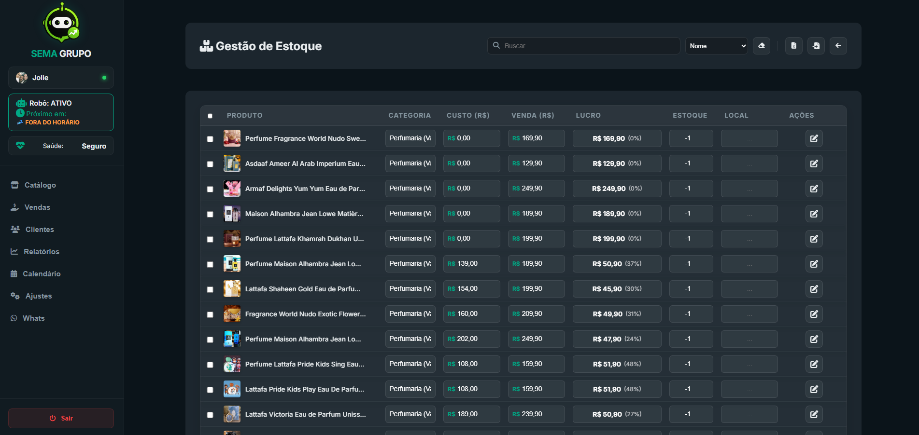Go back using the left arrow button
The image size is (919, 435).
coord(838,46)
